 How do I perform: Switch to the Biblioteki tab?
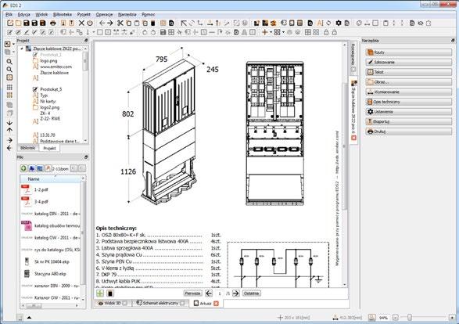click(x=28, y=148)
